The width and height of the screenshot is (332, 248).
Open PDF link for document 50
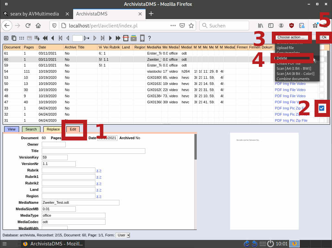pos(278,84)
